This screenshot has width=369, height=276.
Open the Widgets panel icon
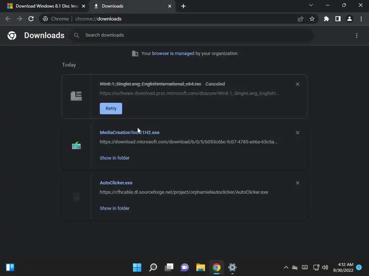10,267
